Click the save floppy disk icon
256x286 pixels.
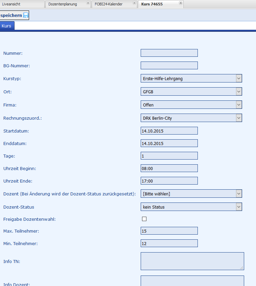[x=26, y=16]
